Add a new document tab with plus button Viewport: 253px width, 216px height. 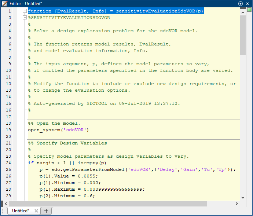click(46, 211)
